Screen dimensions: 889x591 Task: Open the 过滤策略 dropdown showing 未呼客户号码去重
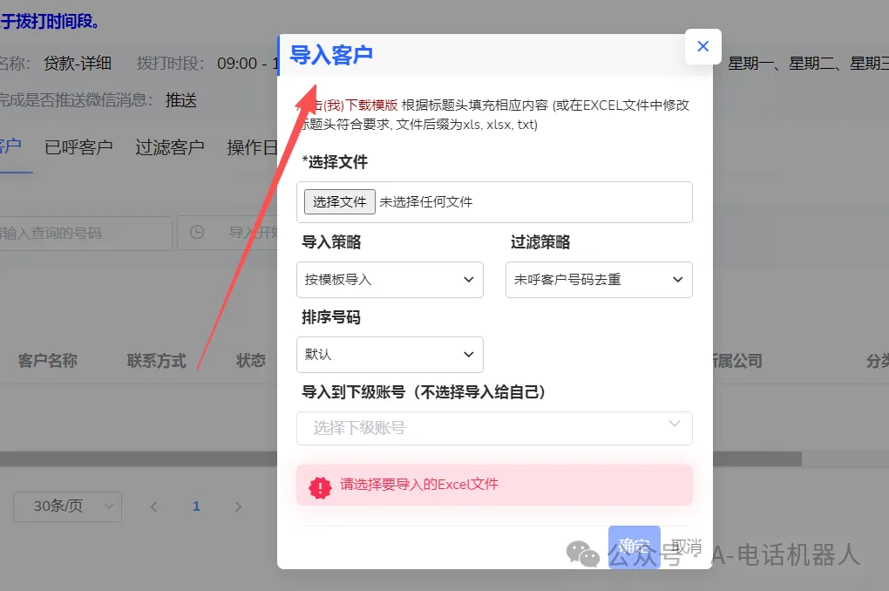599,280
